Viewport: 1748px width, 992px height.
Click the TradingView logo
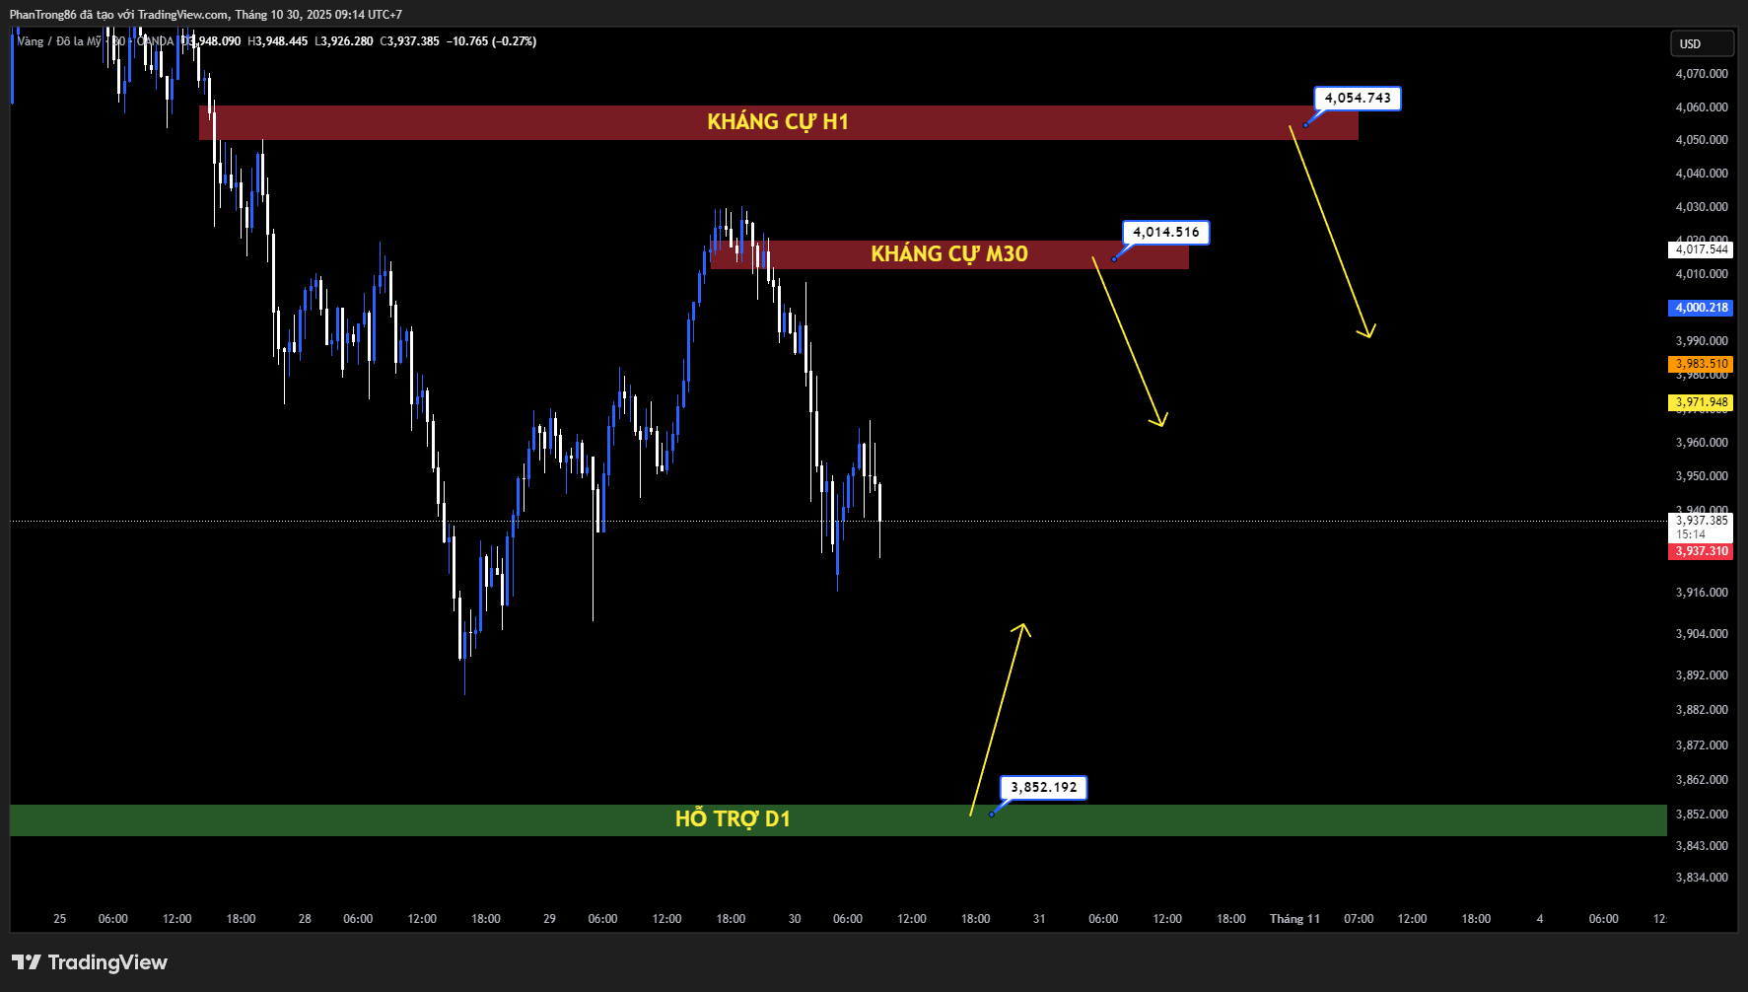point(90,962)
